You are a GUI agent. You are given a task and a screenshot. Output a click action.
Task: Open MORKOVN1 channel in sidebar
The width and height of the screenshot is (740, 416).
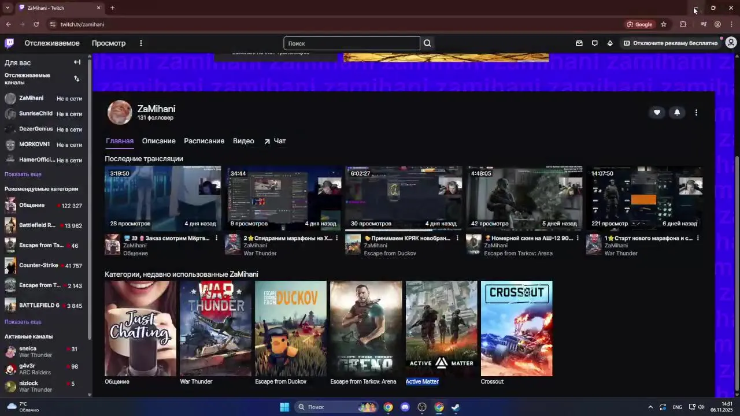[x=43, y=144]
